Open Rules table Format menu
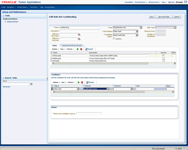The height and width of the screenshot is (150, 188). [70, 49]
